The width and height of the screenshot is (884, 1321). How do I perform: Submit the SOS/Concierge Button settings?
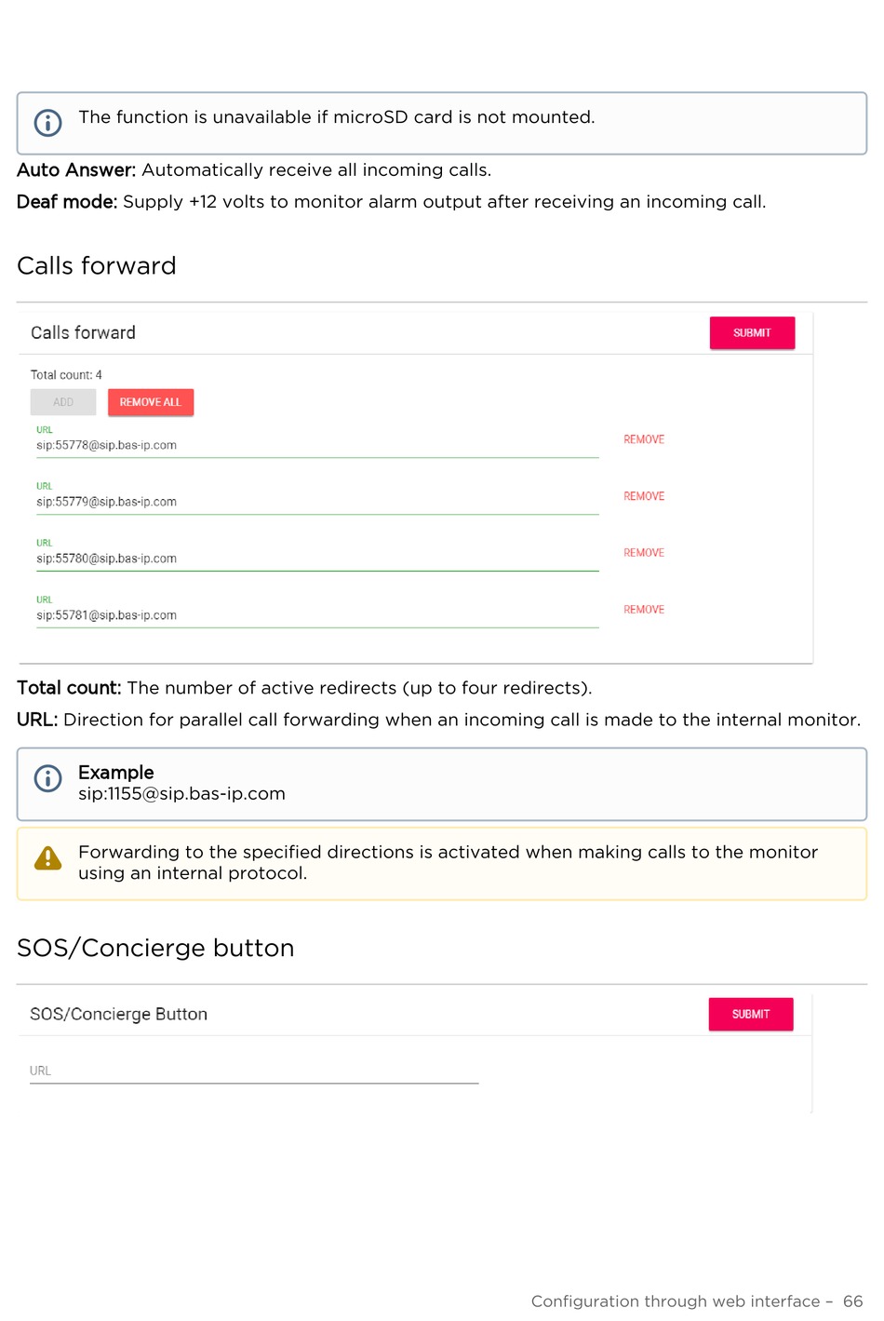[751, 1015]
